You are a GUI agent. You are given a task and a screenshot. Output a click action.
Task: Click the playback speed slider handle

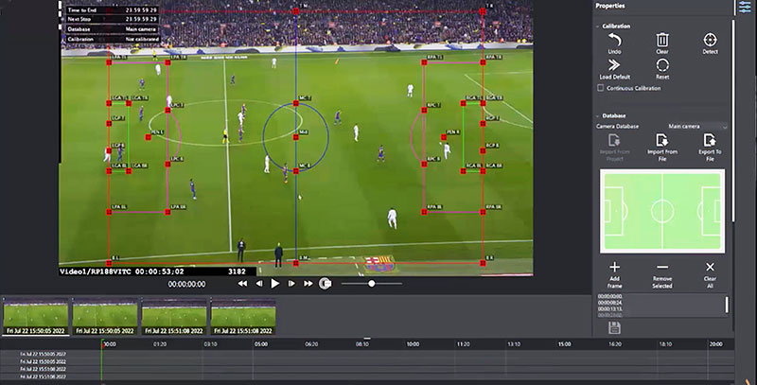[x=371, y=284]
